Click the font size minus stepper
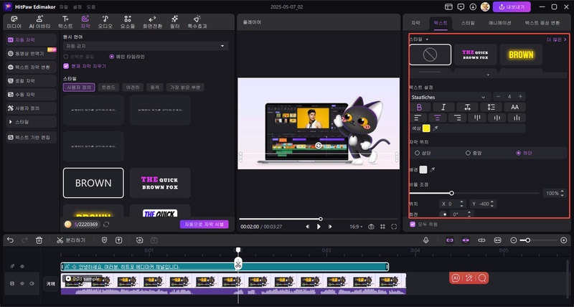Viewport: 574px width, 307px height. tap(498, 97)
